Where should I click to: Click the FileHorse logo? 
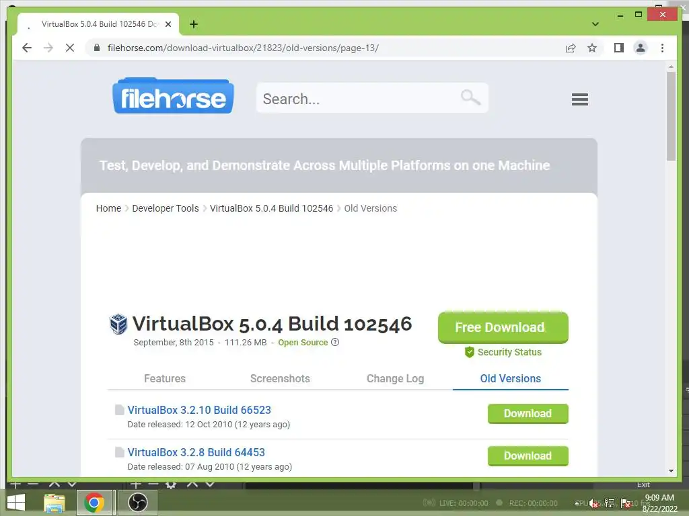click(173, 95)
